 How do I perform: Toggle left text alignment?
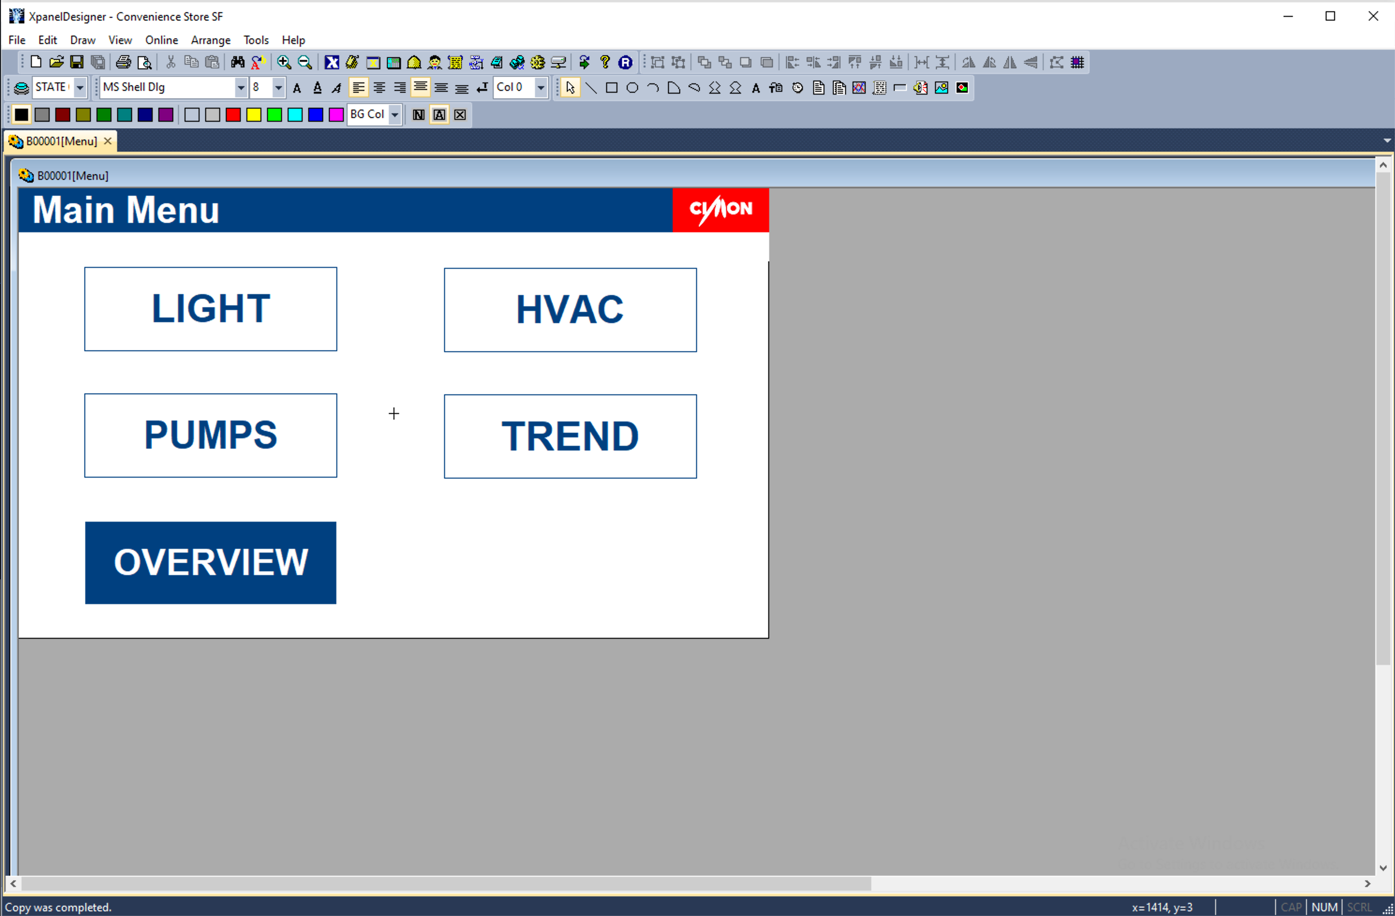358,88
